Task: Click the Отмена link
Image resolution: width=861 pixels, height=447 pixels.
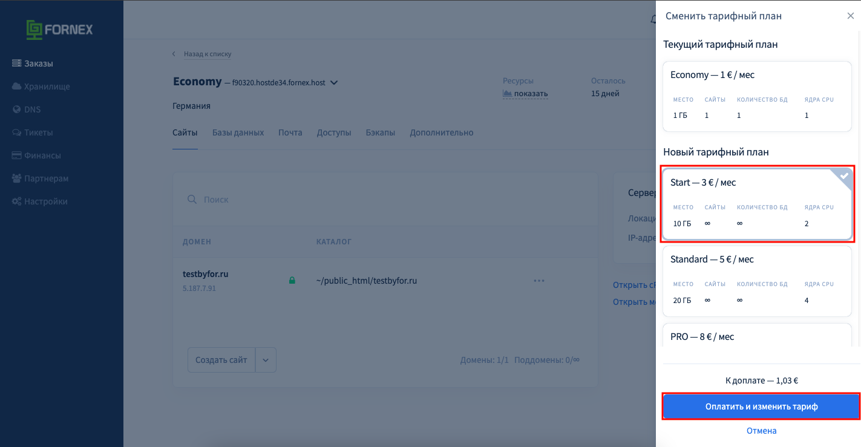Action: coord(761,431)
